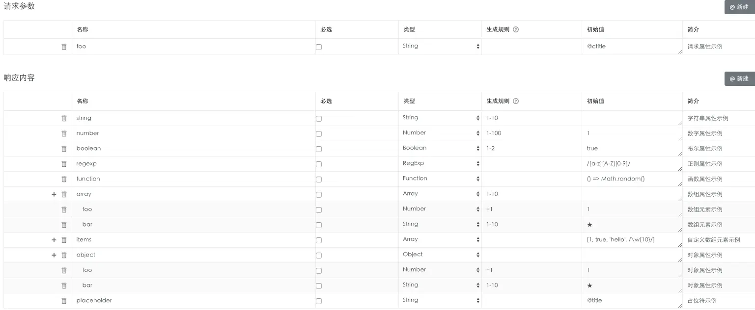
Task: Open Object type dropdown
Action: coord(440,255)
